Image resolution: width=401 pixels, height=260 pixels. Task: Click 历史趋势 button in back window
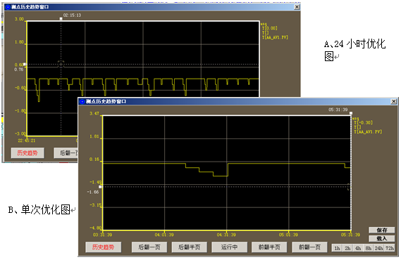27,152
